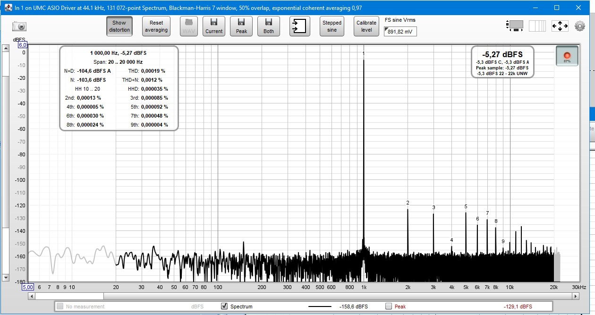This screenshot has width=595, height=315.
Task: Click the -158,6 dBFS Spectrum legend value
Action: pyautogui.click(x=353, y=306)
